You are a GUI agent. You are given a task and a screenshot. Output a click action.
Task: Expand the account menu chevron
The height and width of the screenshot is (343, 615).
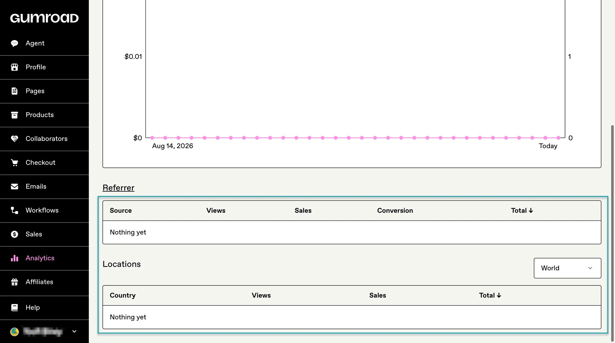74,331
